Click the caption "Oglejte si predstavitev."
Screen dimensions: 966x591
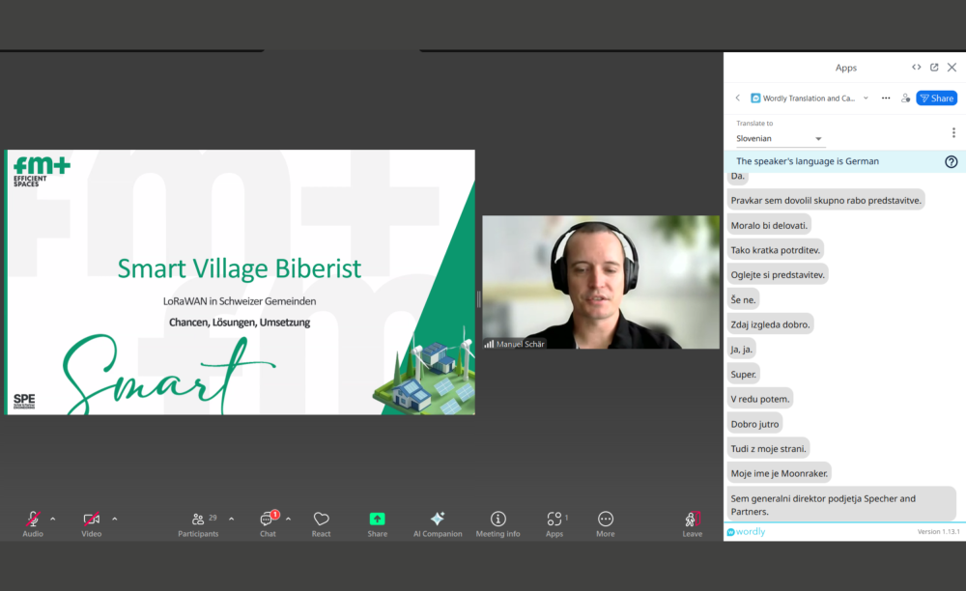tap(778, 274)
